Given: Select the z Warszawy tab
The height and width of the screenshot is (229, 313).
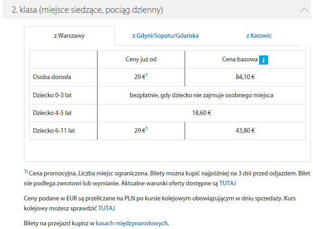Looking at the screenshot, I should [69, 36].
